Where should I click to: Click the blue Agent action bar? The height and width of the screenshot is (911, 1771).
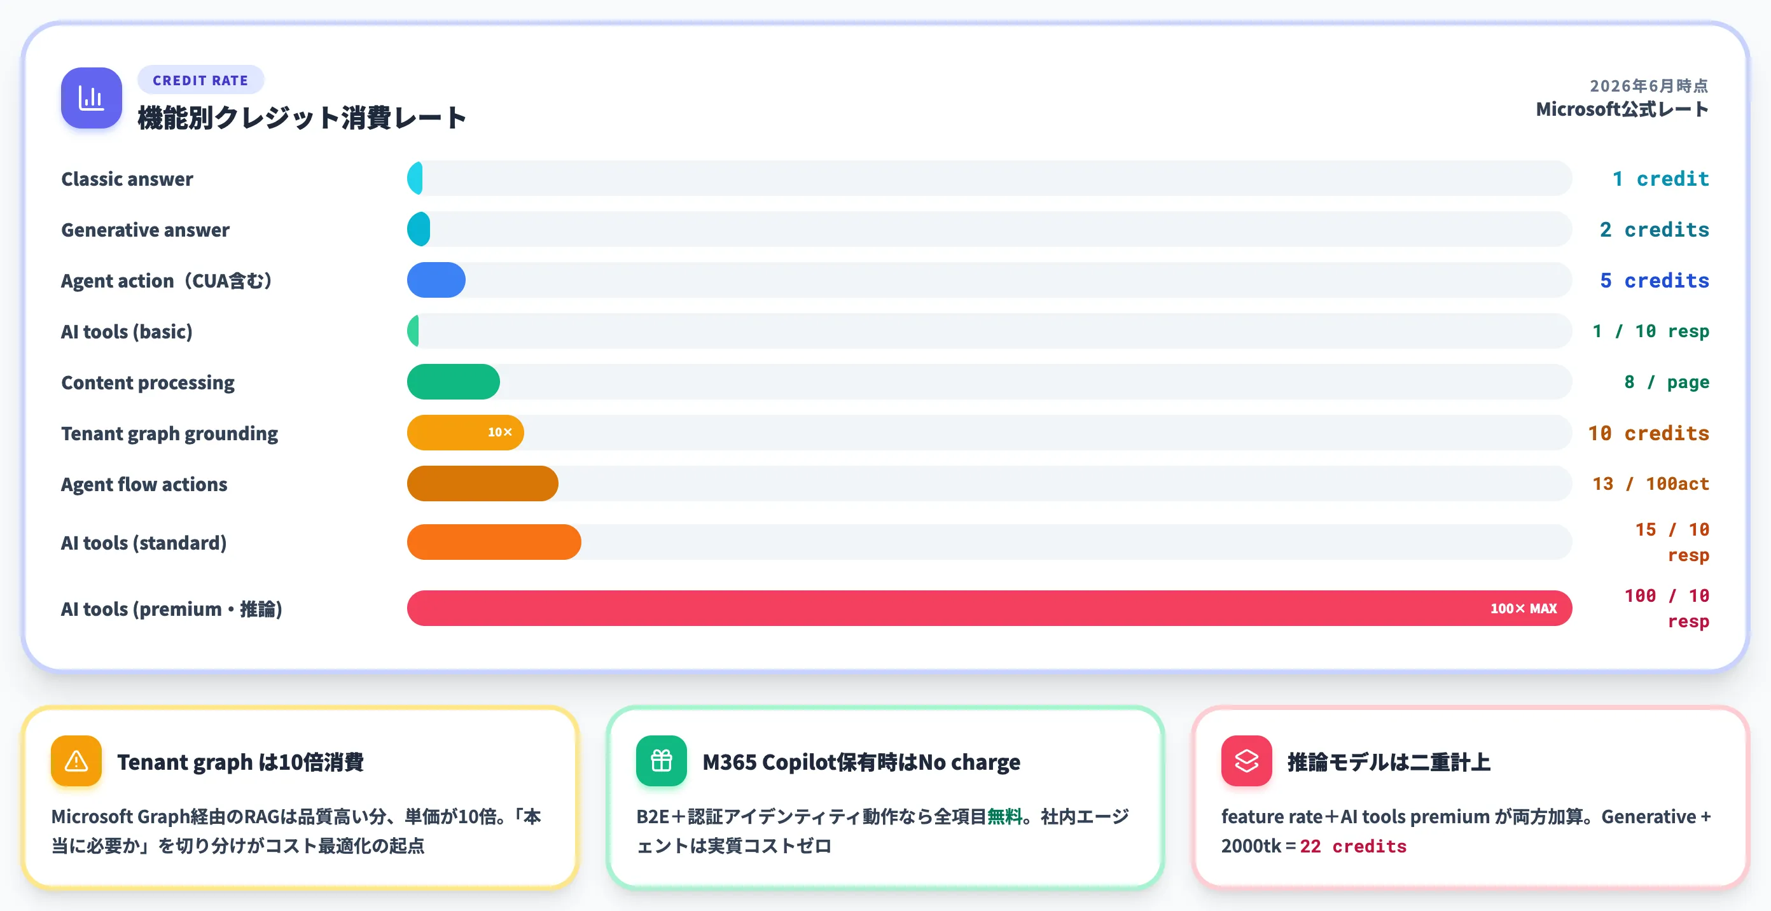tap(436, 280)
